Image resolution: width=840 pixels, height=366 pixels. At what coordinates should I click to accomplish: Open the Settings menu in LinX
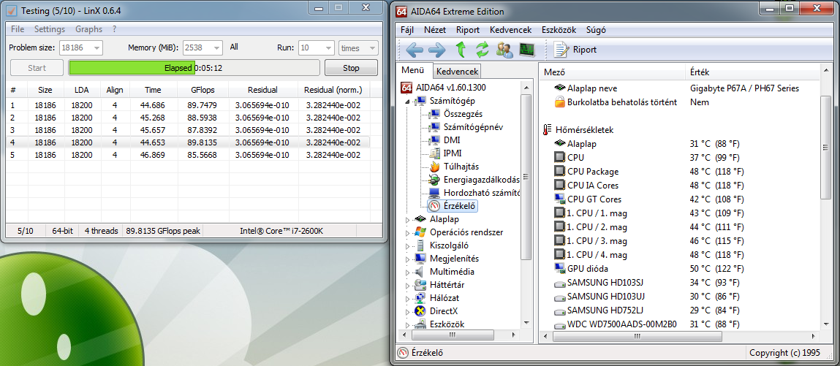tap(50, 29)
